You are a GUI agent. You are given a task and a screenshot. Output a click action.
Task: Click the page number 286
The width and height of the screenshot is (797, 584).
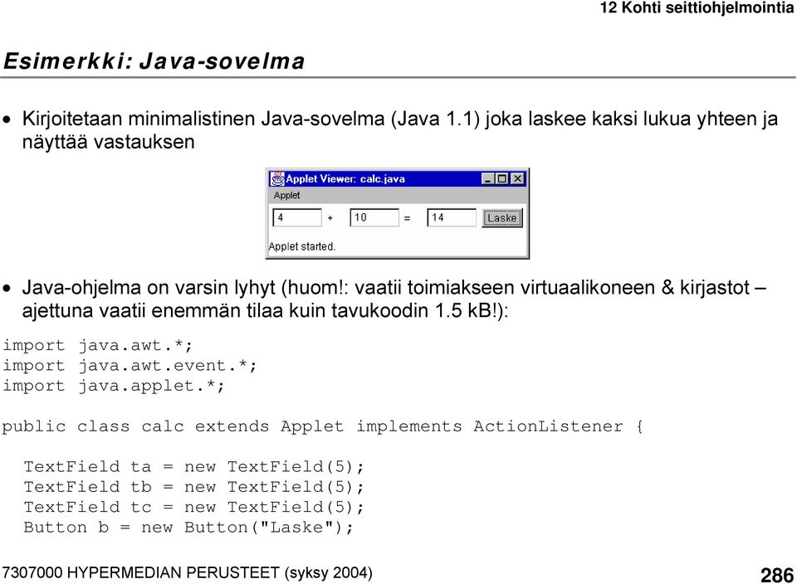click(x=777, y=575)
